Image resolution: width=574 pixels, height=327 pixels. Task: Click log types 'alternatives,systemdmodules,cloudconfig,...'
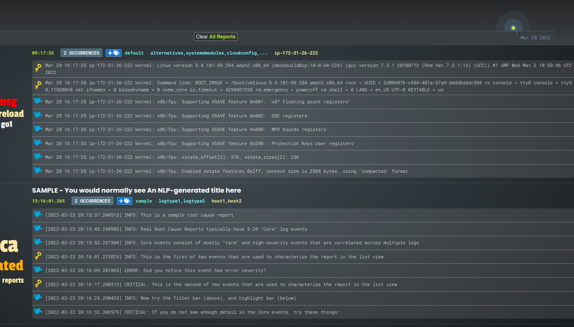click(209, 53)
